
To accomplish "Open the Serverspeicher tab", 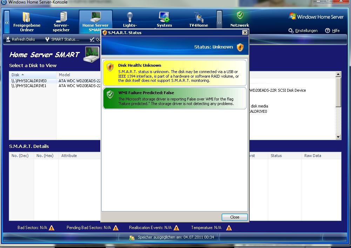I will pos(61,22).
